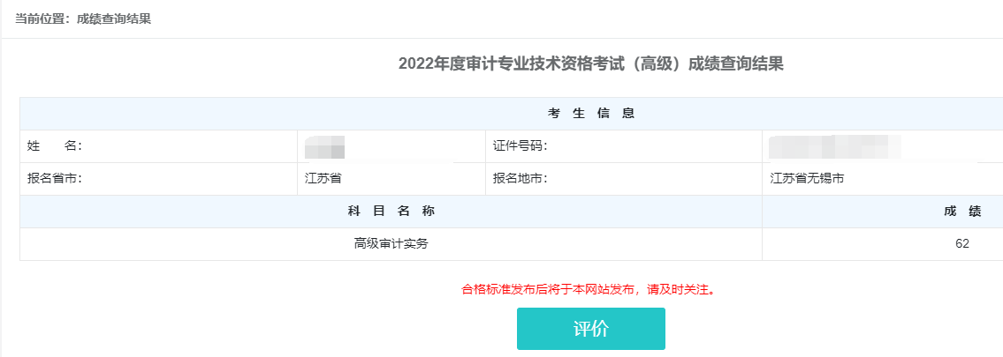Click the 科目名称 column header
Screen dimensions: 1003x357
[391, 212]
